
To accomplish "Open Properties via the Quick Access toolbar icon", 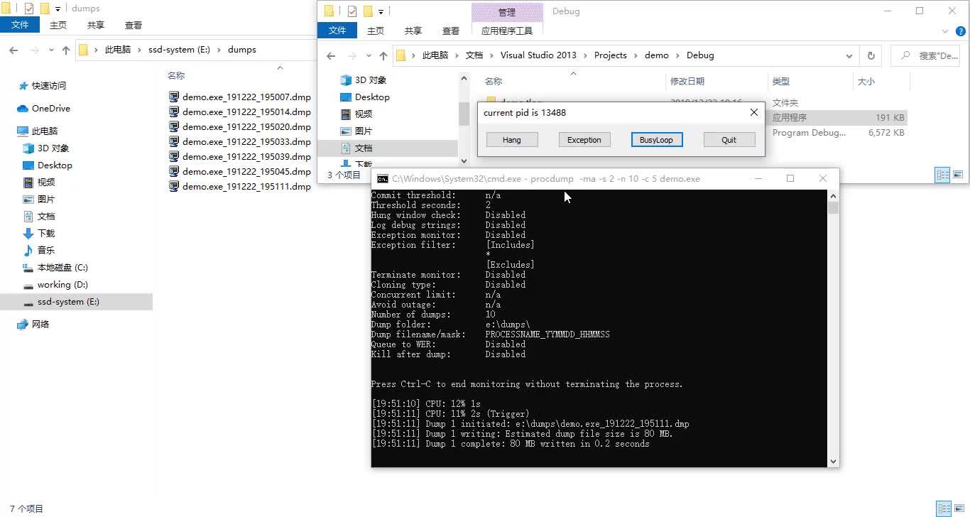I will tap(352, 11).
